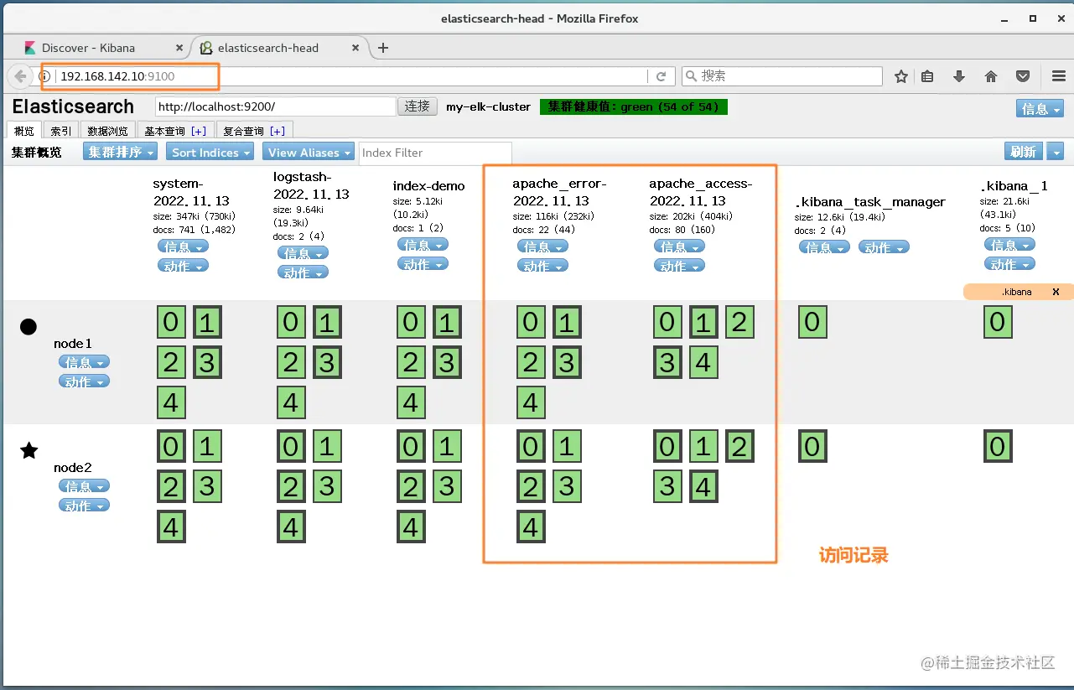Open the 概览 overview tab

(x=25, y=131)
